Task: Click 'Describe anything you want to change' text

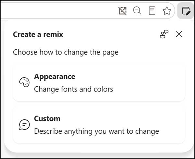Action: click(x=97, y=131)
